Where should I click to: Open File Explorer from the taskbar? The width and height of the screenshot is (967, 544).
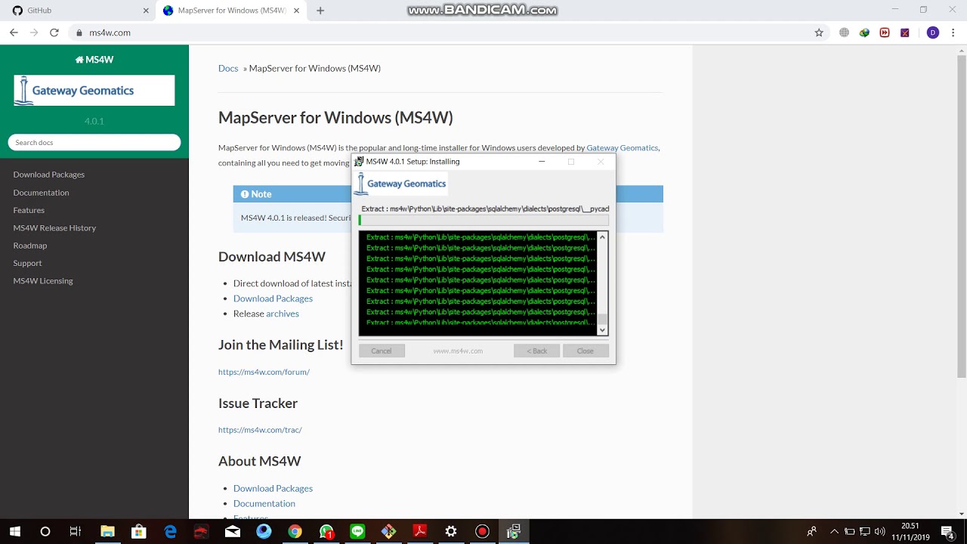107,532
